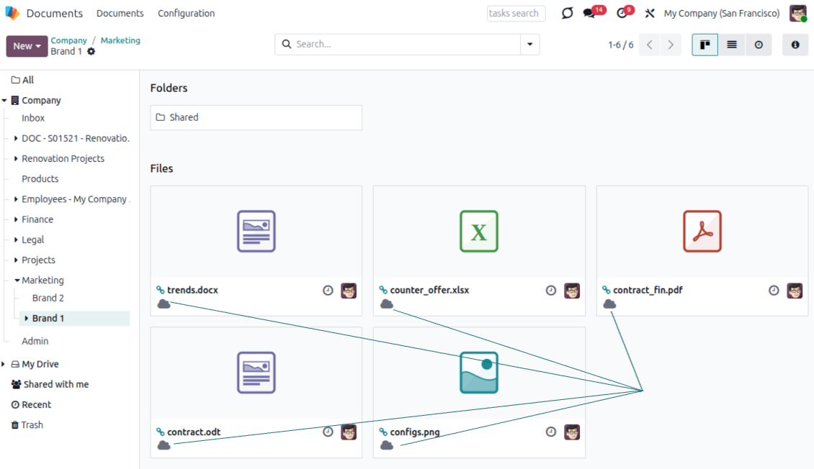Open the messages chat icon
Screen dimensions: 814x469
coord(590,14)
